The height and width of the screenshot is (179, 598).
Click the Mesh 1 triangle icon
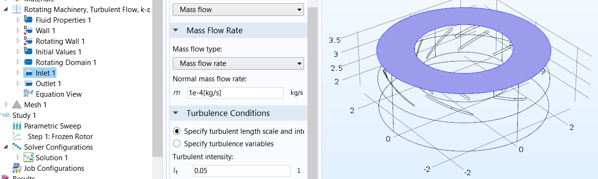(x=17, y=105)
